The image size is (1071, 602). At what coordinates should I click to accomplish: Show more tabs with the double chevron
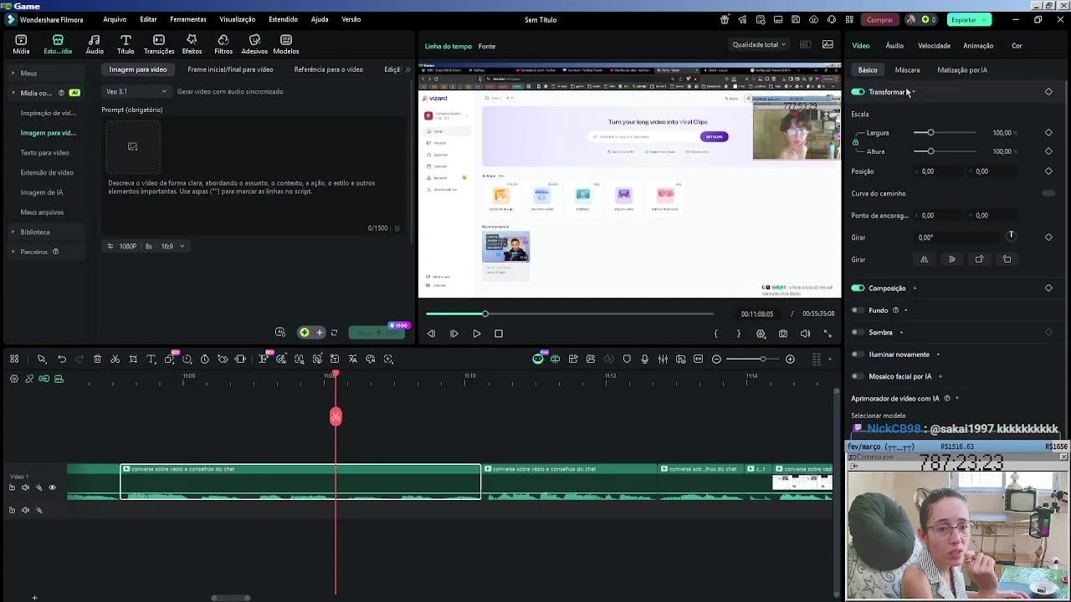point(409,69)
